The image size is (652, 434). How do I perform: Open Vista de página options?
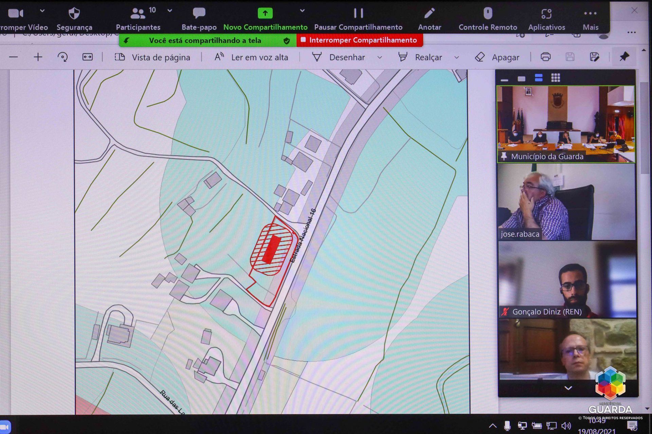click(x=152, y=57)
